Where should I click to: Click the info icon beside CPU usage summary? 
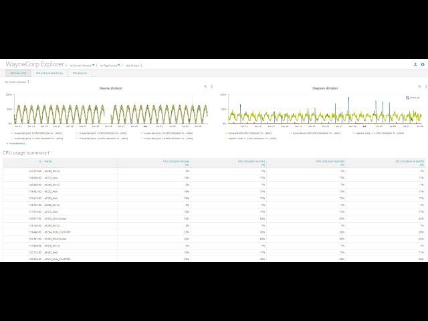[x=49, y=153]
